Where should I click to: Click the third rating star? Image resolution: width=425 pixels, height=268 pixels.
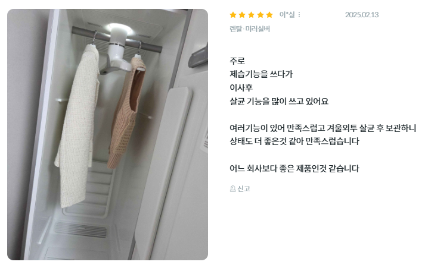(x=252, y=15)
